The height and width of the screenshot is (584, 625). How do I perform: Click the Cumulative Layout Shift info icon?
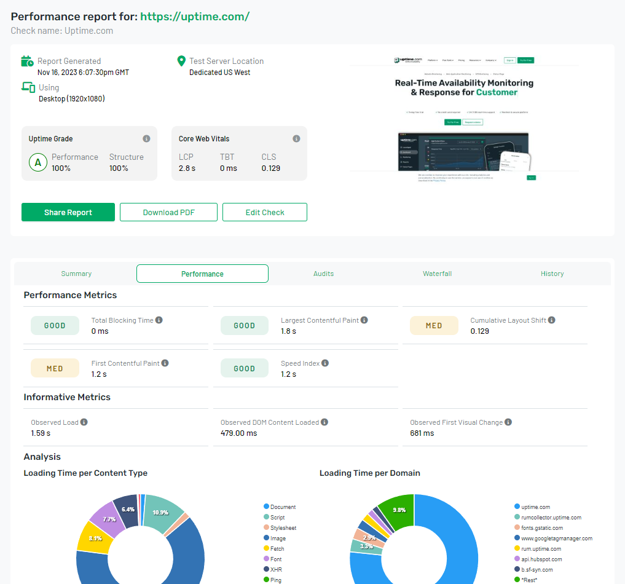click(551, 320)
